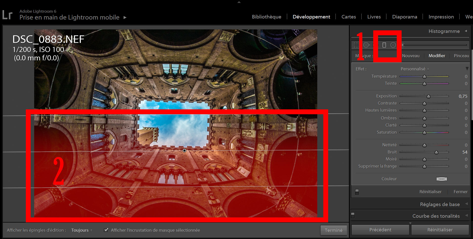The image size is (473, 239).
Task: Click the Précédent button
Action: point(380,230)
